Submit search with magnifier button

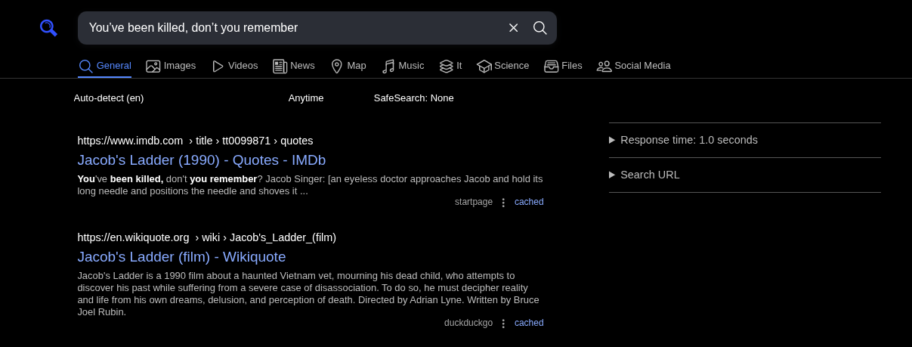(539, 28)
